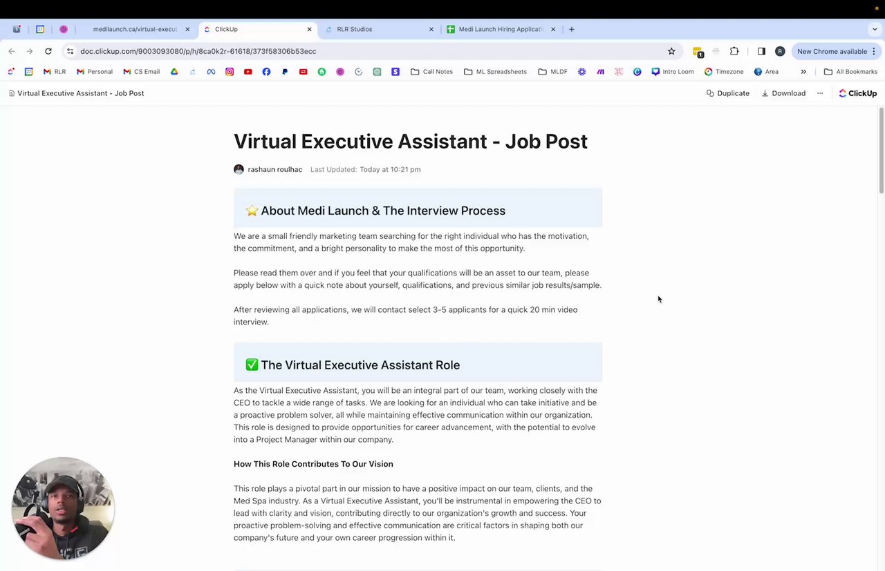
Task: Click the About Medi Launch section heading
Action: pyautogui.click(x=383, y=211)
